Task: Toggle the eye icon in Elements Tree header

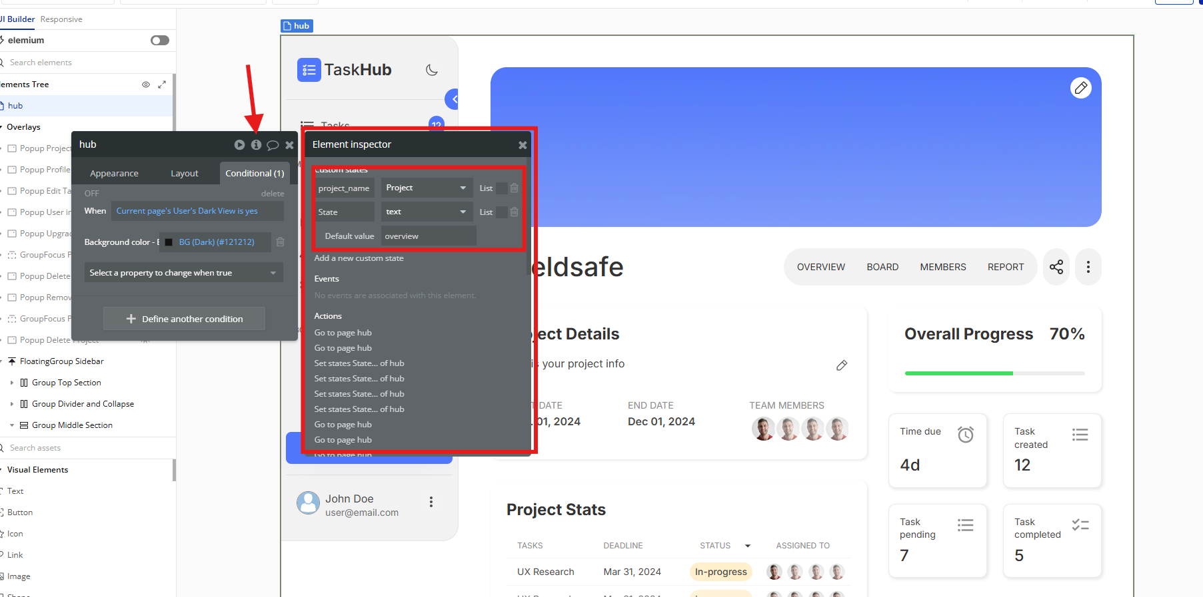Action: [x=146, y=85]
